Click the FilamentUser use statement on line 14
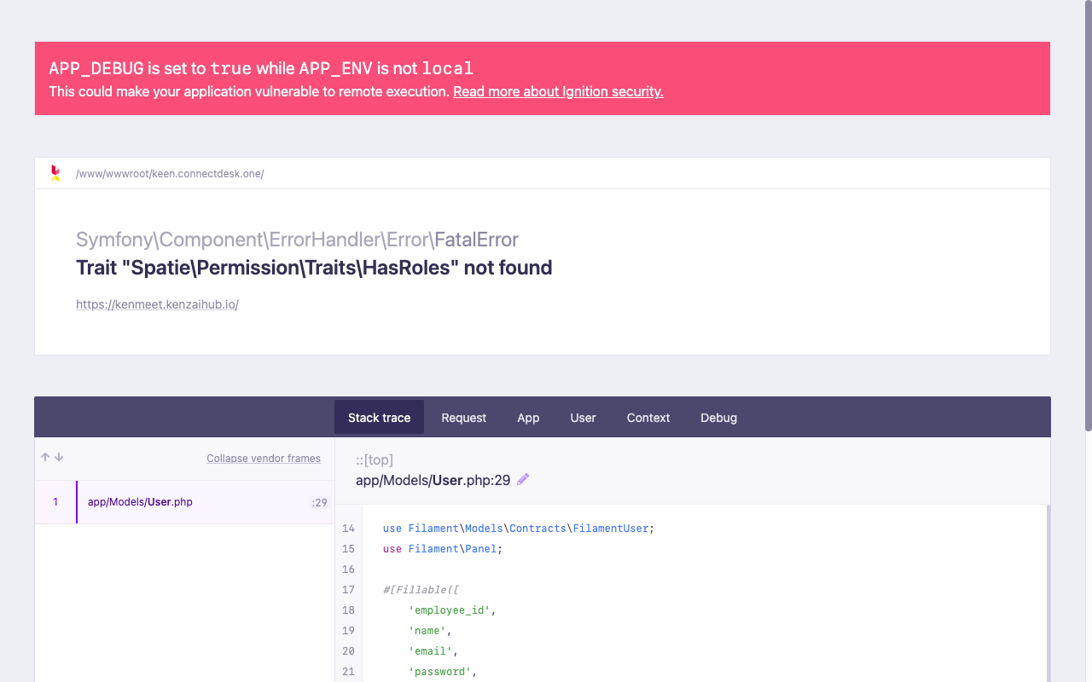 (519, 529)
